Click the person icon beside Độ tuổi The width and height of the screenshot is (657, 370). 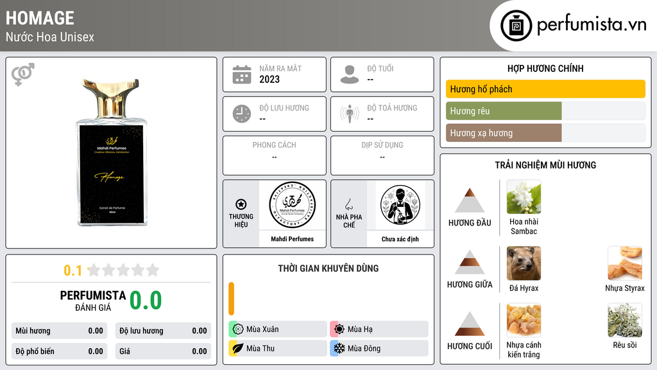tap(350, 75)
